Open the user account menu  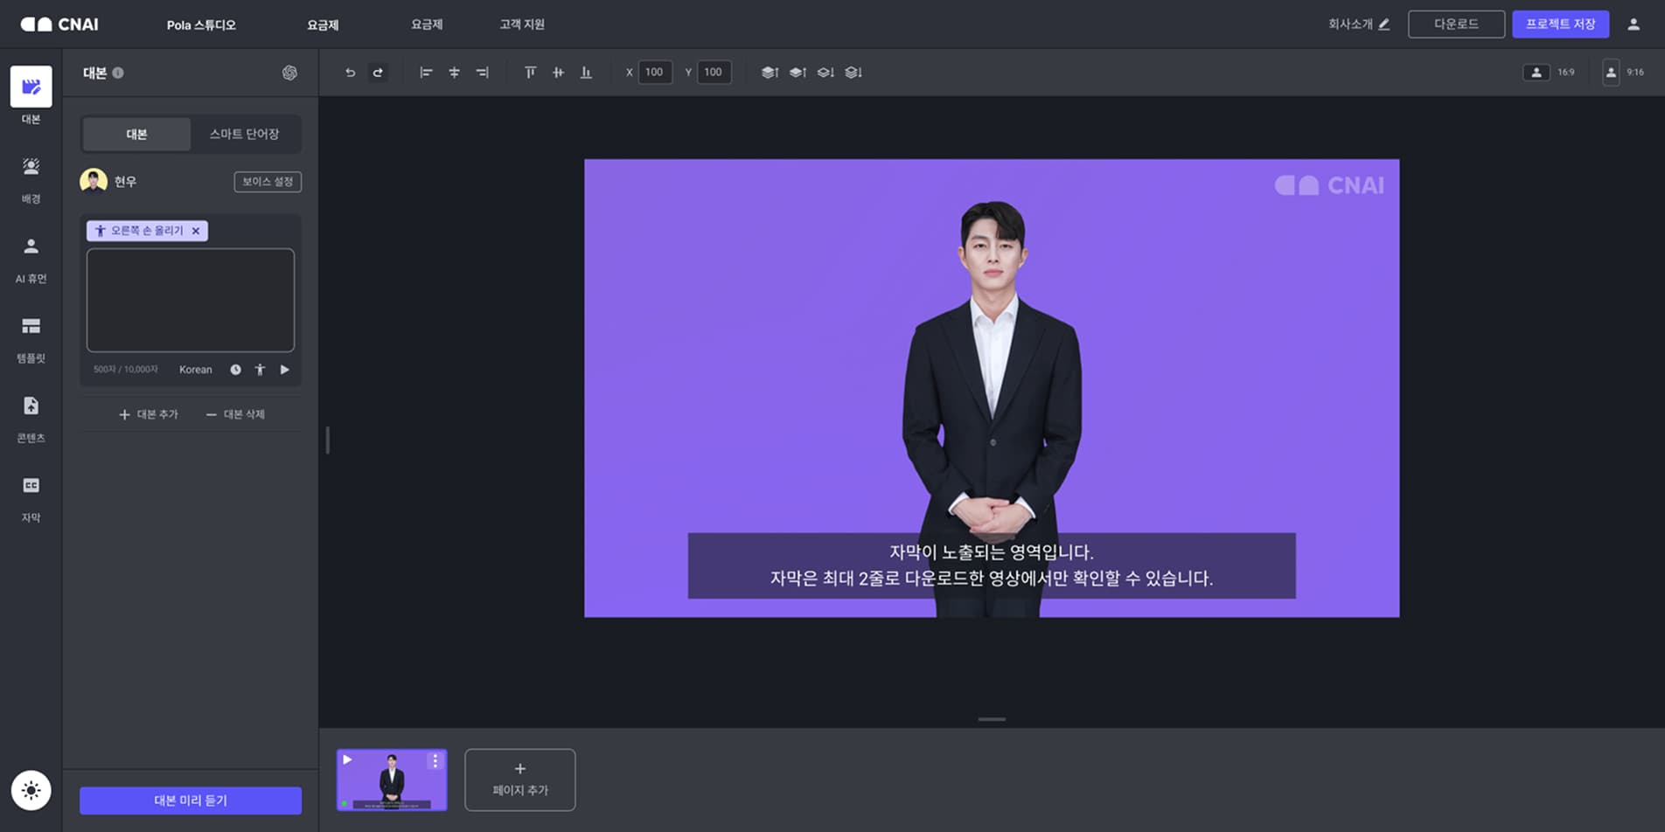coord(1633,24)
